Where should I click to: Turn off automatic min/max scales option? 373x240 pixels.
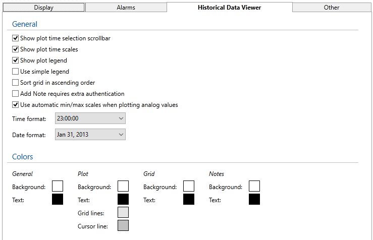[x=16, y=105]
